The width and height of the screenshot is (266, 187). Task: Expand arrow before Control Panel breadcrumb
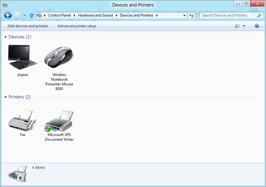coord(45,15)
